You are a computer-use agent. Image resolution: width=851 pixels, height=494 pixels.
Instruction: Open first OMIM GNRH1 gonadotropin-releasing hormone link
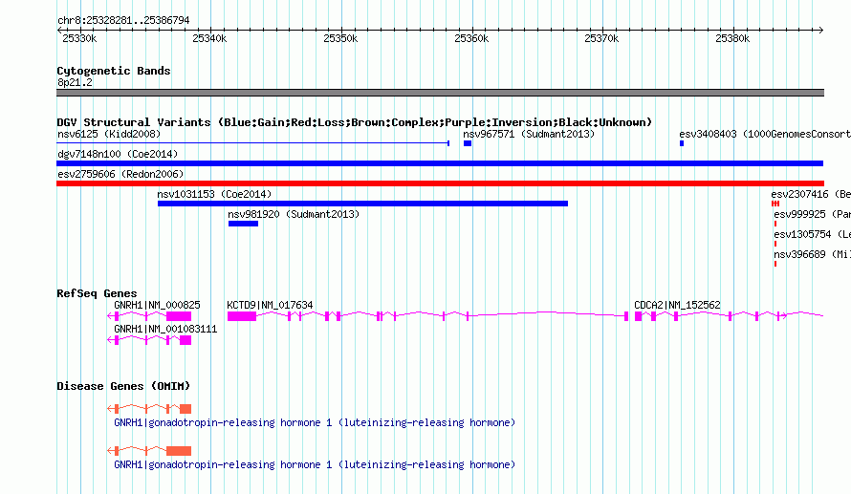point(315,422)
